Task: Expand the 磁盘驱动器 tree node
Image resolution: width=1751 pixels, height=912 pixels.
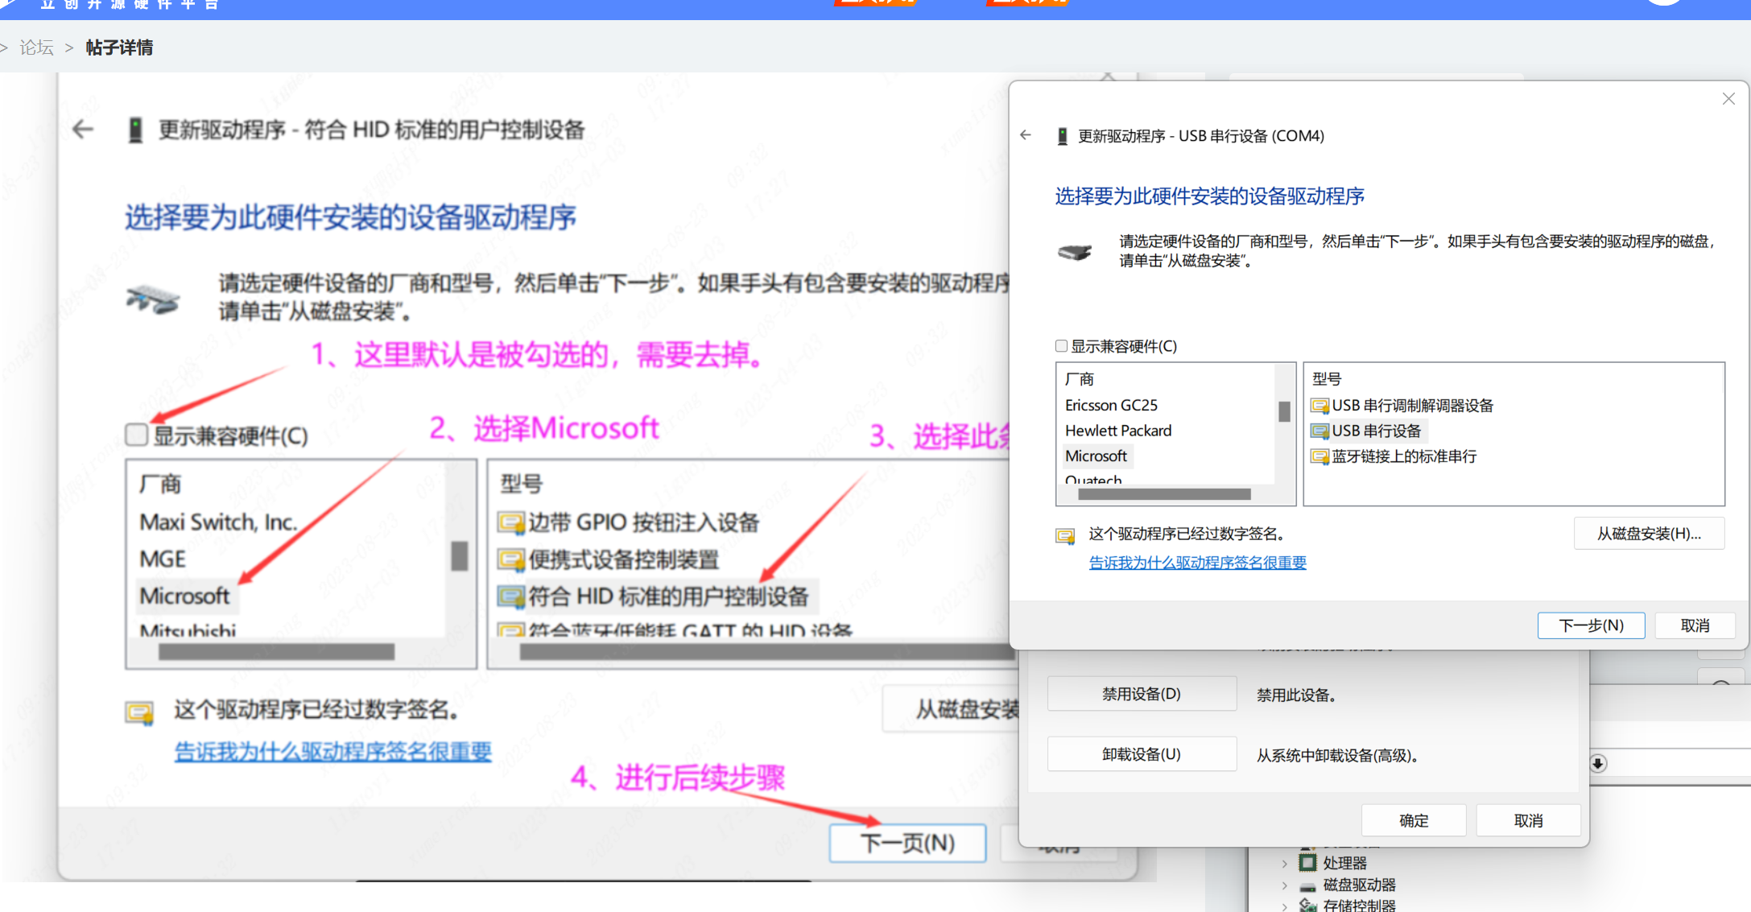Action: tap(1284, 885)
